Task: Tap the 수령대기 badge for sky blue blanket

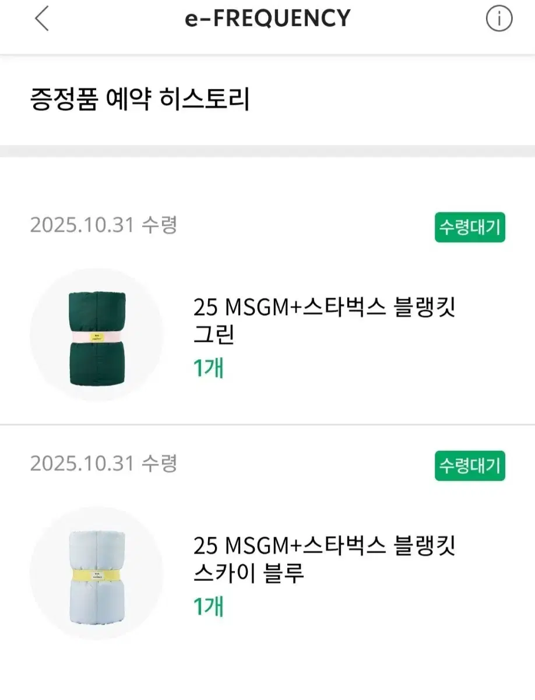Action: 470,466
